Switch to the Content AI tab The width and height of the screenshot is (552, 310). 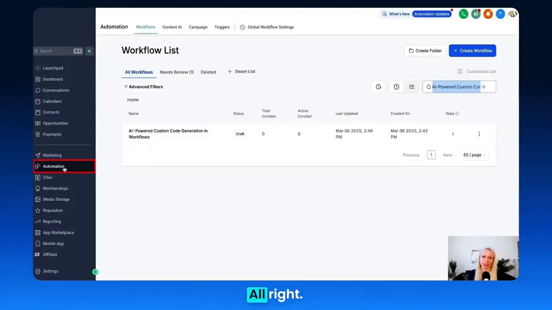coord(172,27)
